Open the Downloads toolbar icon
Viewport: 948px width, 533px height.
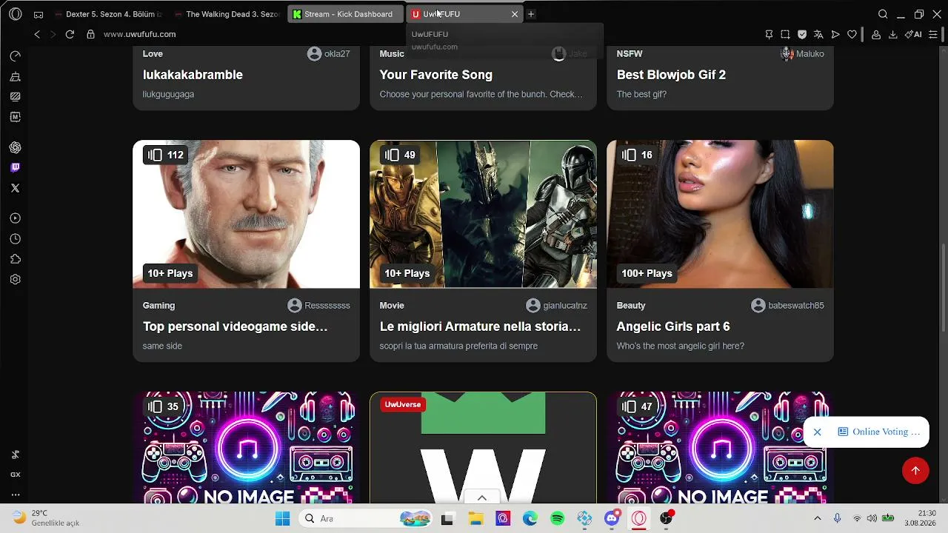893,34
